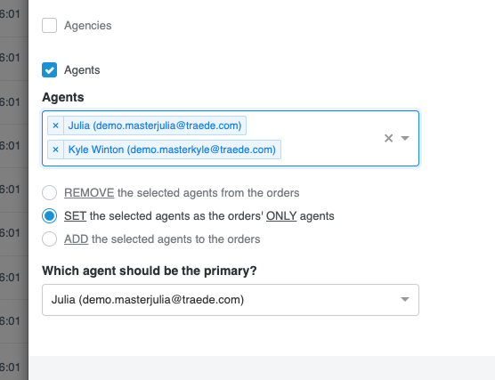495x380 pixels.
Task: Click the Agents checkbox label text
Action: click(x=82, y=70)
